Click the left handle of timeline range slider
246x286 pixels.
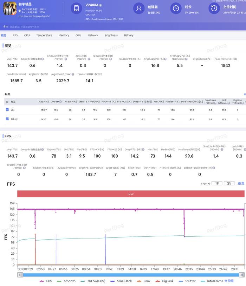click(x=21, y=274)
